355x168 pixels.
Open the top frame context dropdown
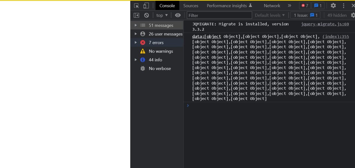[x=161, y=15]
